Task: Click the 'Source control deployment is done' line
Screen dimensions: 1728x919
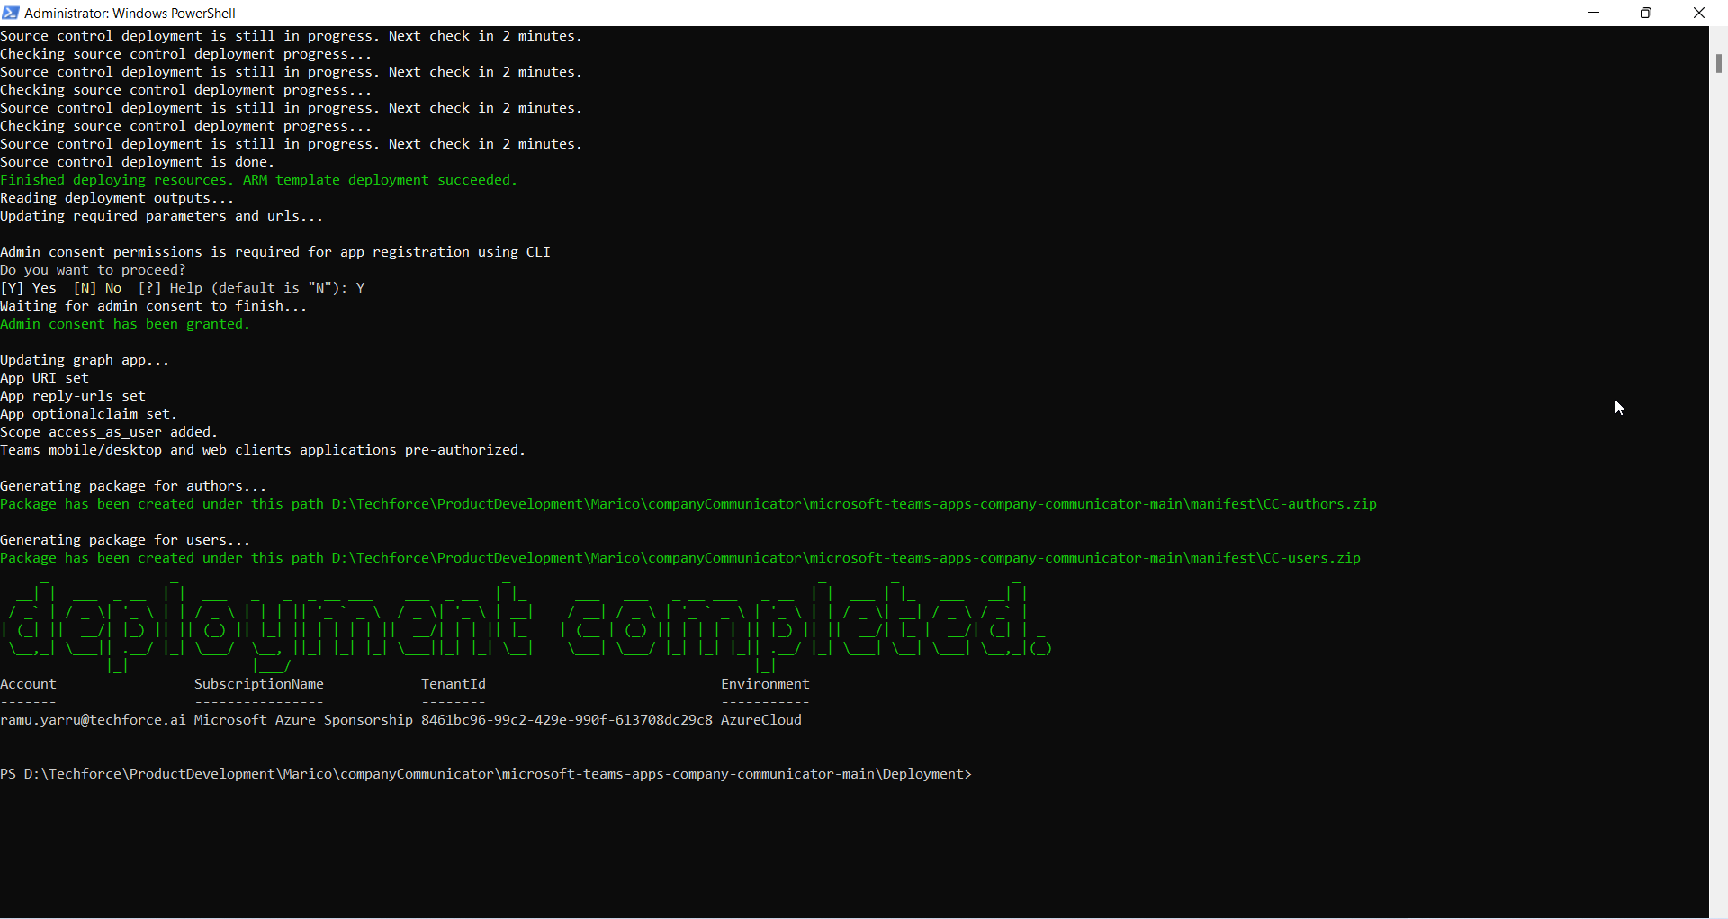Action: coord(138,162)
